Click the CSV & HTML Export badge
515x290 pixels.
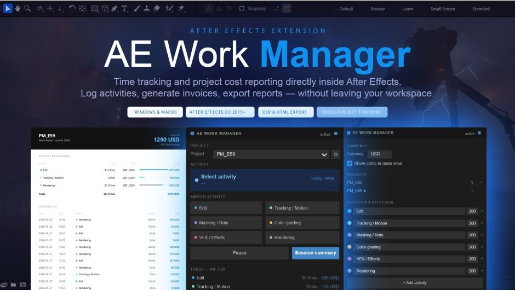[286, 112]
